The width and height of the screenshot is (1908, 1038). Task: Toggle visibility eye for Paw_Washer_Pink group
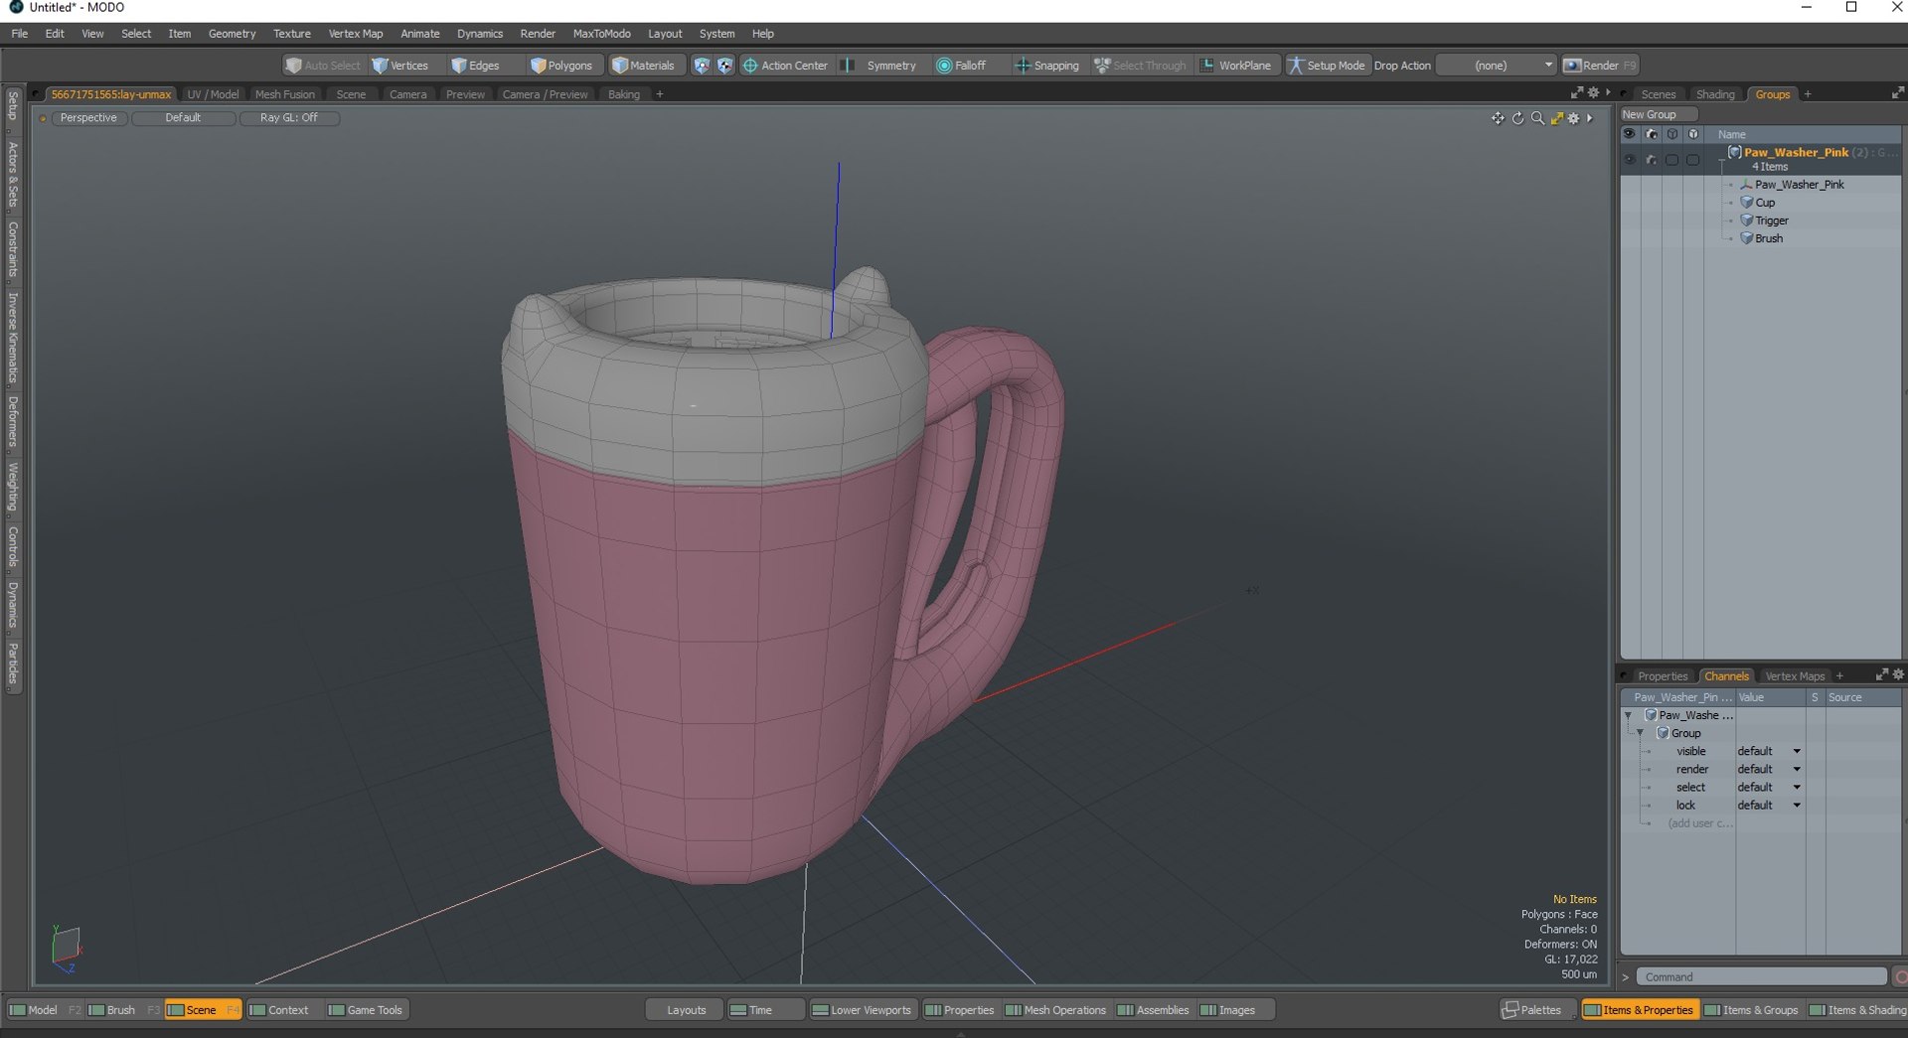pyautogui.click(x=1629, y=159)
